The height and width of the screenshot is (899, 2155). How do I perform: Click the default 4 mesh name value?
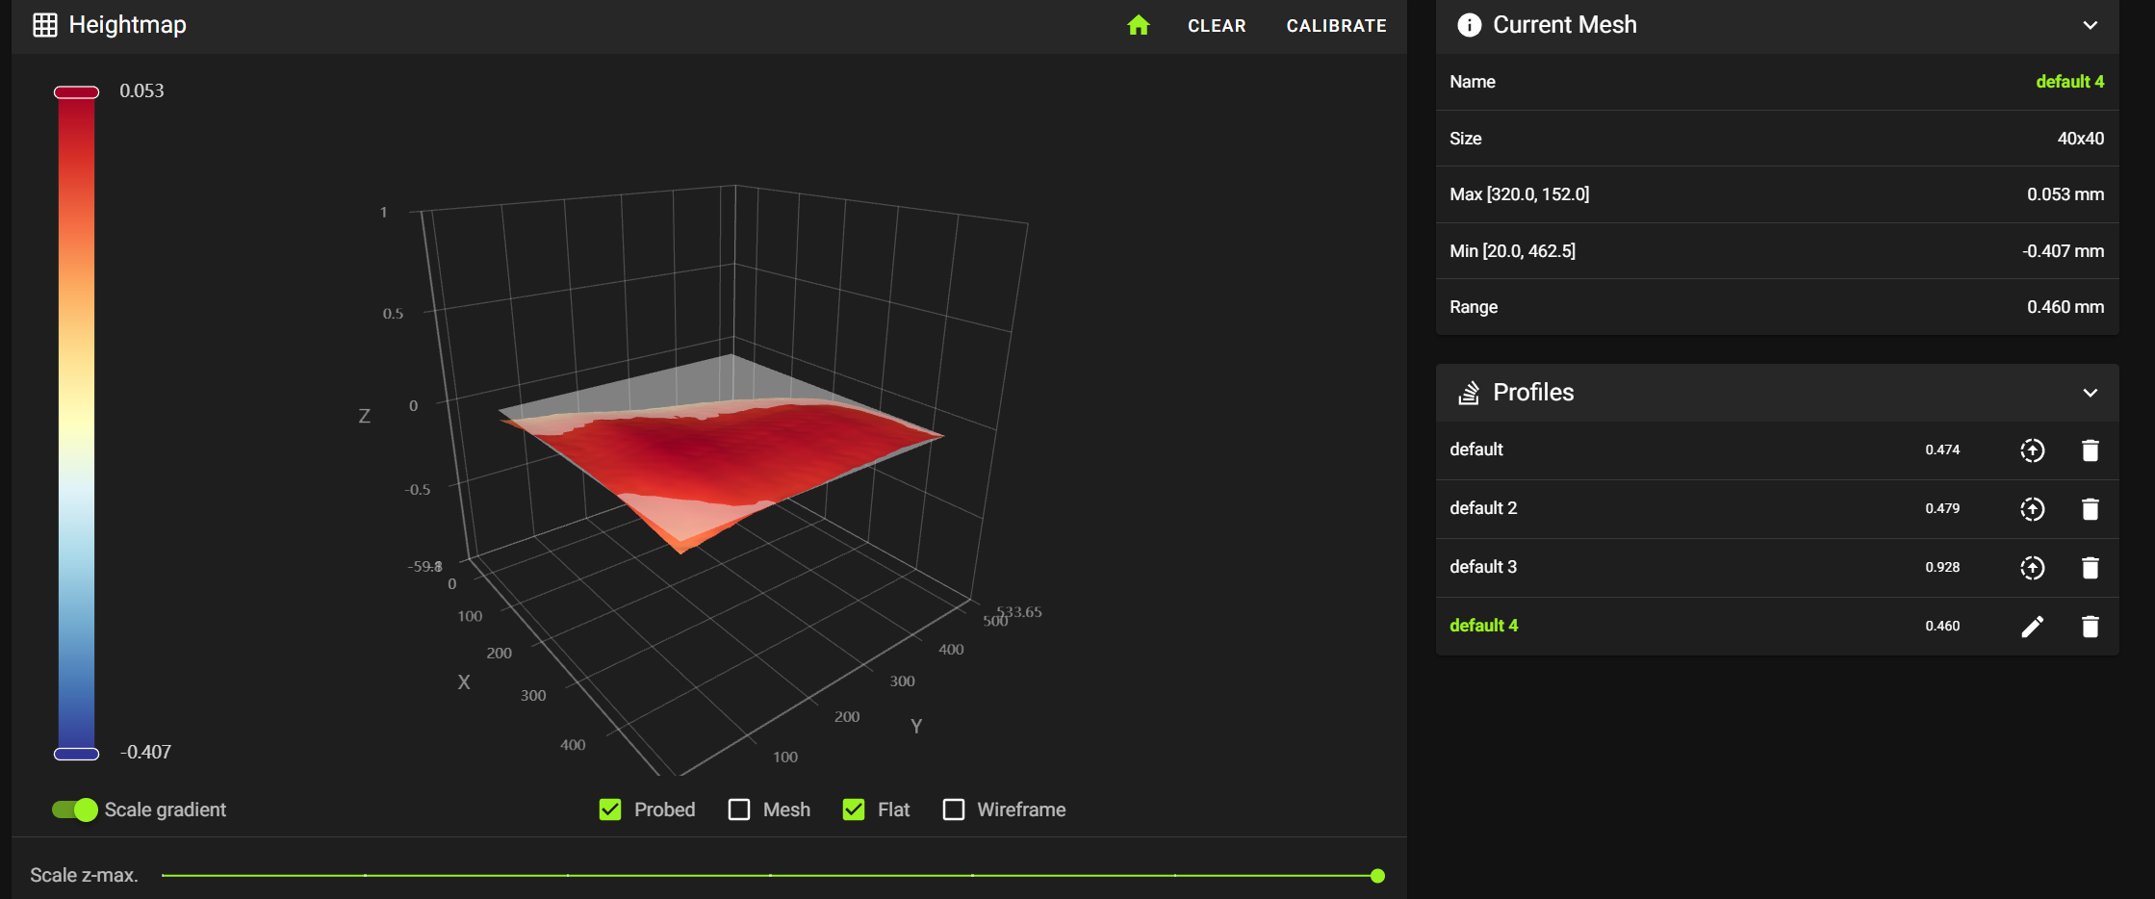coord(2069,82)
